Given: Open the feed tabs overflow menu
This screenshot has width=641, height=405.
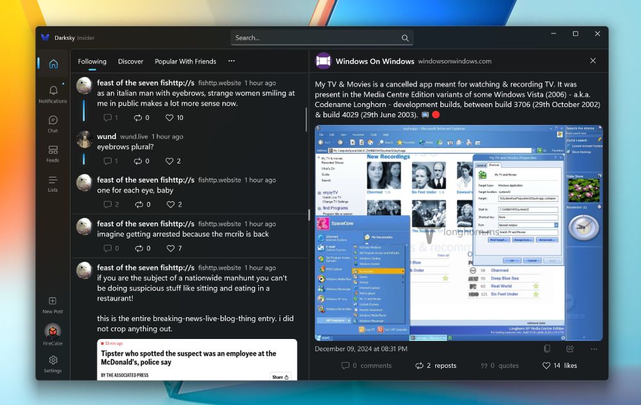Looking at the screenshot, I should (231, 61).
